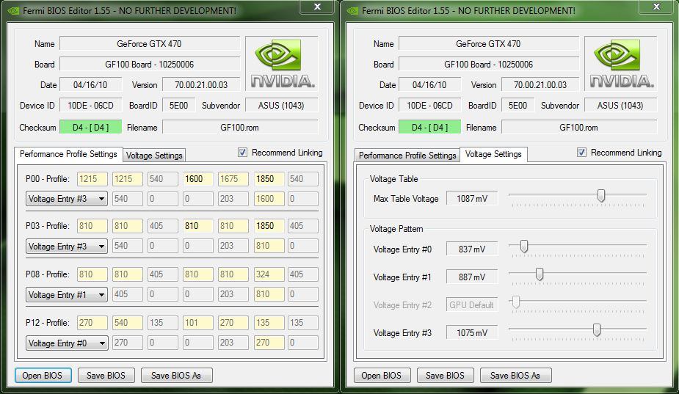
Task: Click the Max Table Voltage 1087 mV field
Action: coord(472,199)
